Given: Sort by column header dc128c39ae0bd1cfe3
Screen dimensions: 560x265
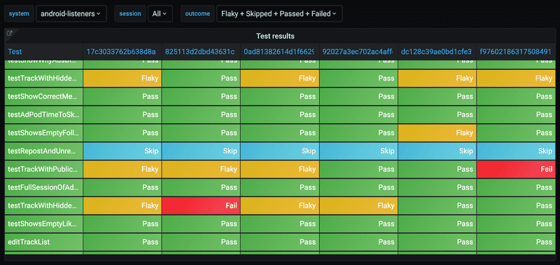Looking at the screenshot, I should [x=436, y=52].
